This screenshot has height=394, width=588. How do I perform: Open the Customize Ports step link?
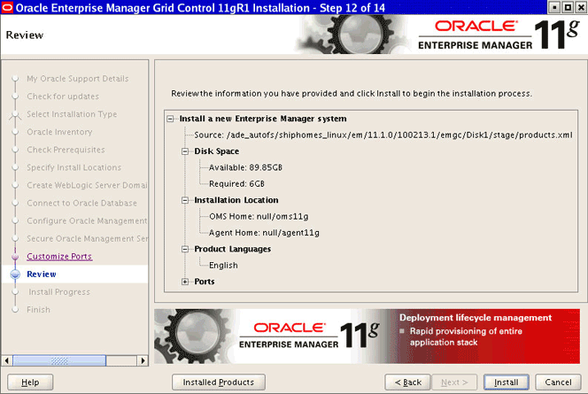coord(59,257)
